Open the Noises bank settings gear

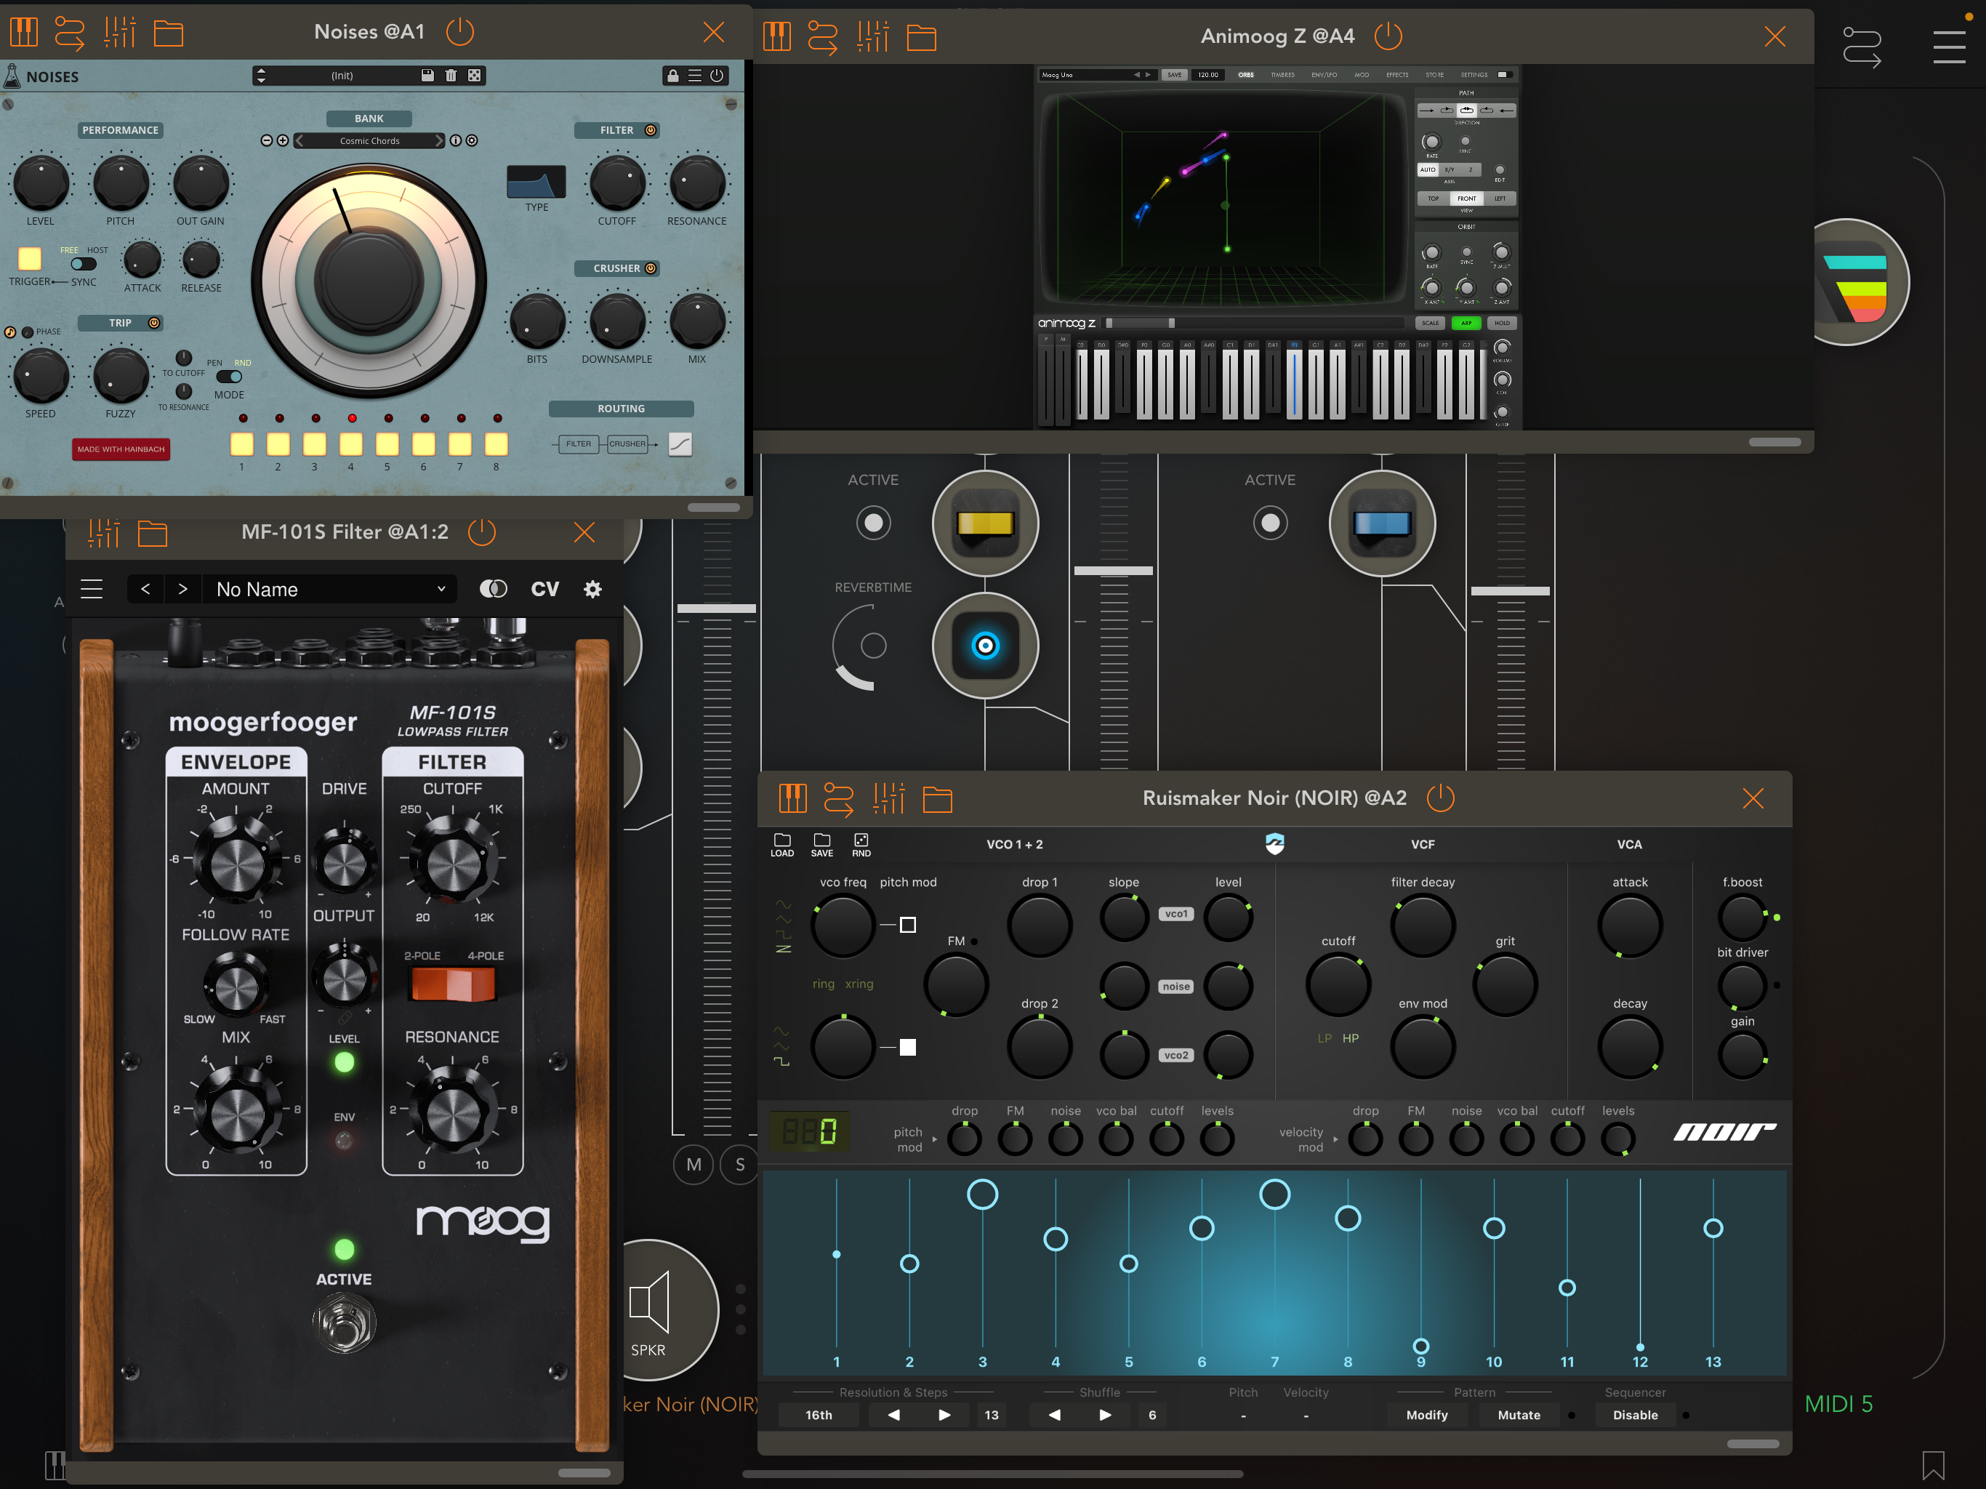pyautogui.click(x=473, y=140)
